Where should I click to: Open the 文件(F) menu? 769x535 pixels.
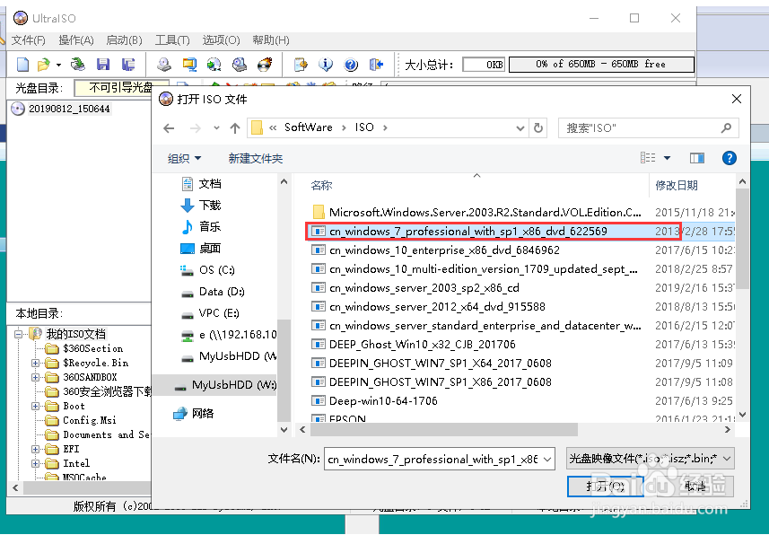pos(28,40)
